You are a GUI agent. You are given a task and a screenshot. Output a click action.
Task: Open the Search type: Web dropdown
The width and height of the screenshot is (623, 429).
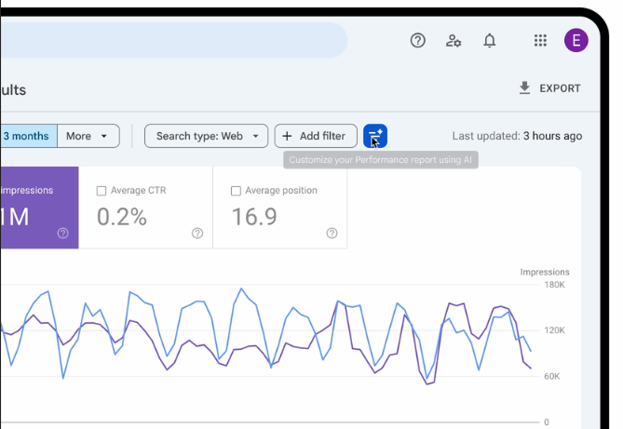coord(206,136)
